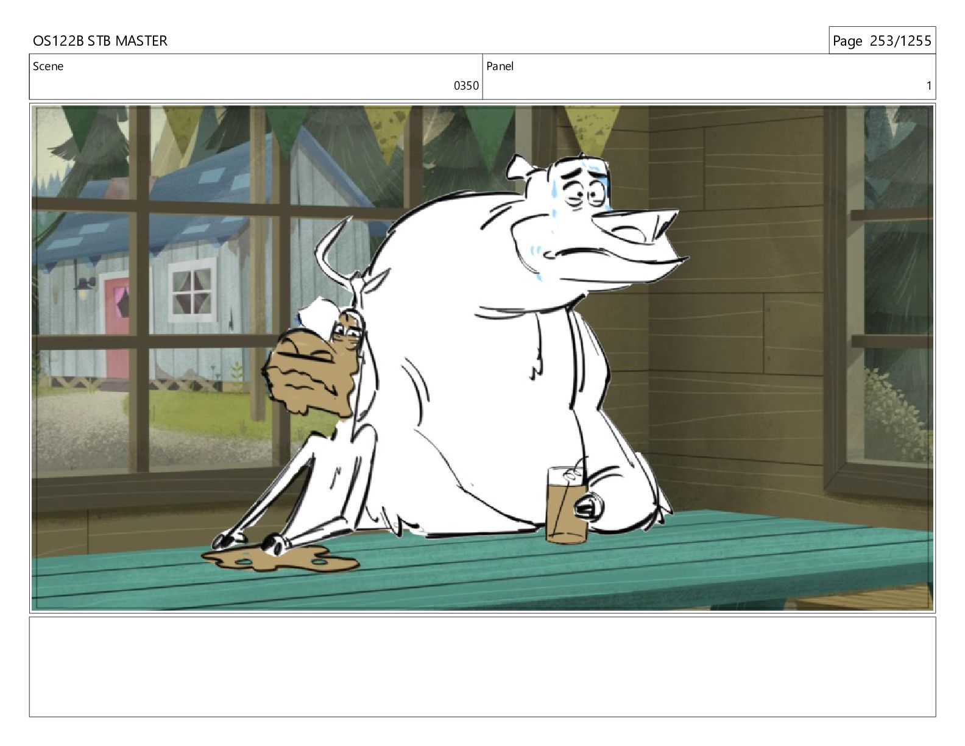Click the storyboard panel drawing of the bear
965x746 pixels.
[x=482, y=358]
